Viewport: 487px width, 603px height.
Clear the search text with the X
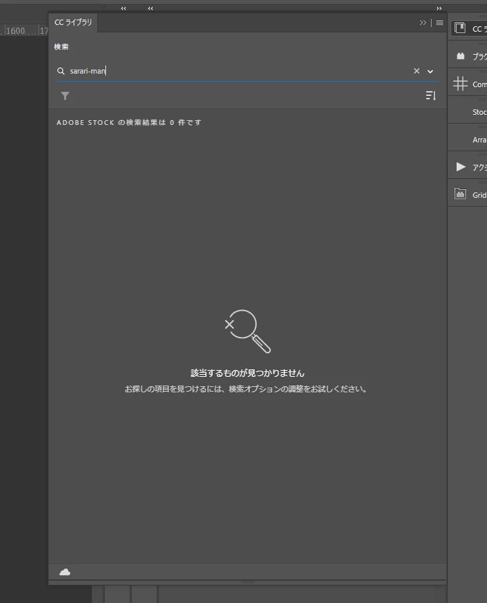(417, 71)
